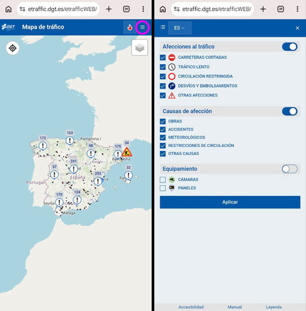
Task: Uncheck Desvíos y Embolsamientos checkbox
Action: point(163,86)
